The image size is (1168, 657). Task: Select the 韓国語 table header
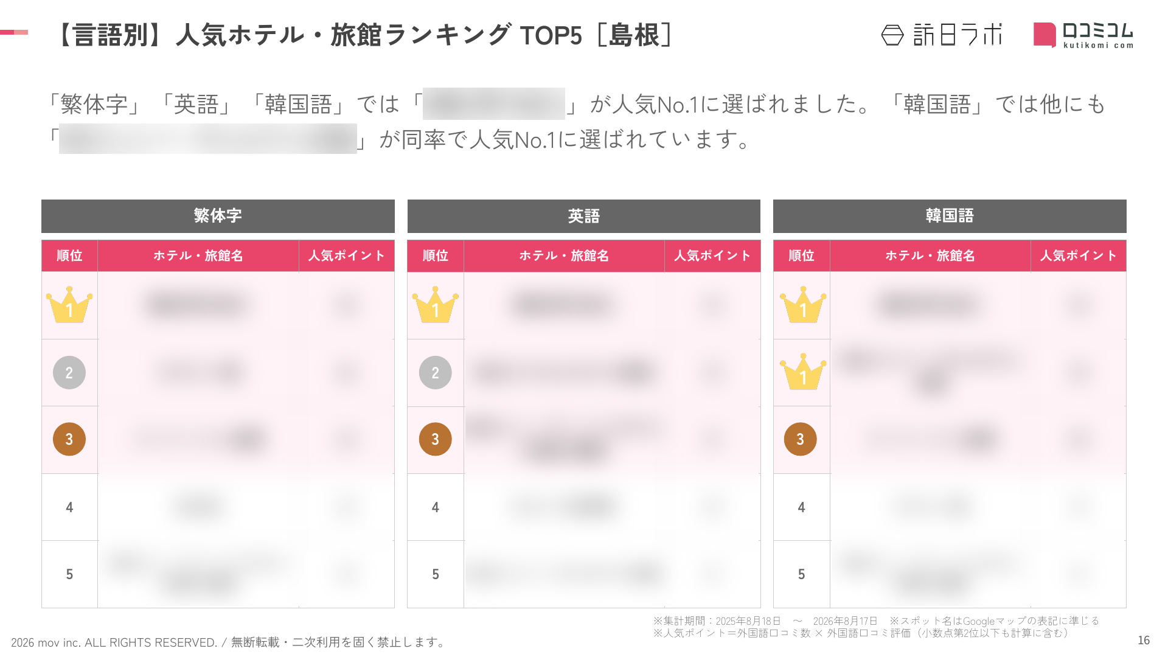pyautogui.click(x=950, y=216)
